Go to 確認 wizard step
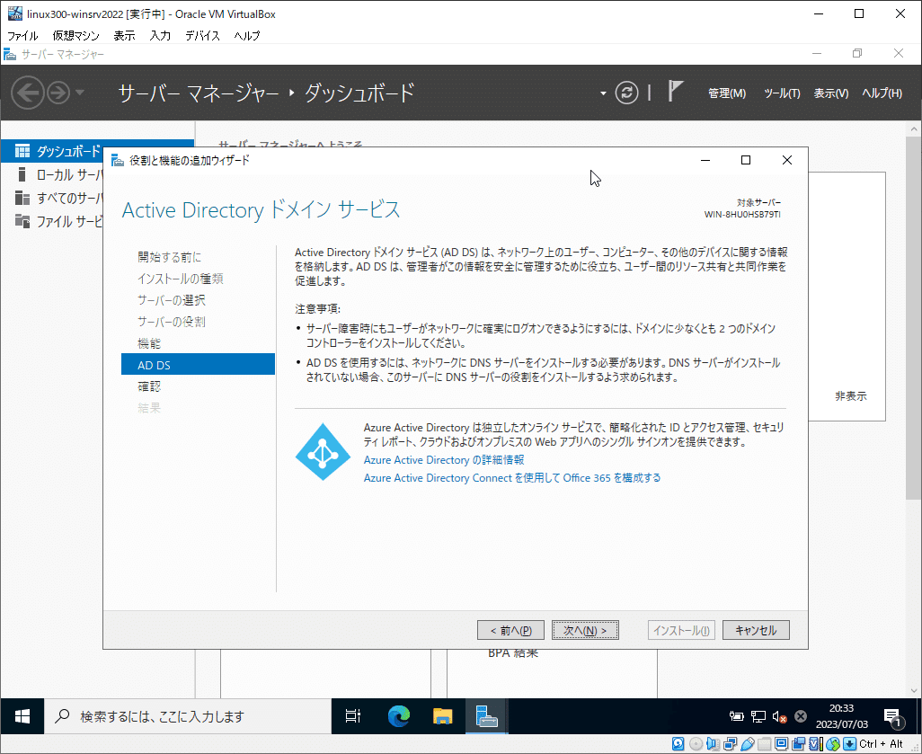The height and width of the screenshot is (754, 922). point(149,386)
